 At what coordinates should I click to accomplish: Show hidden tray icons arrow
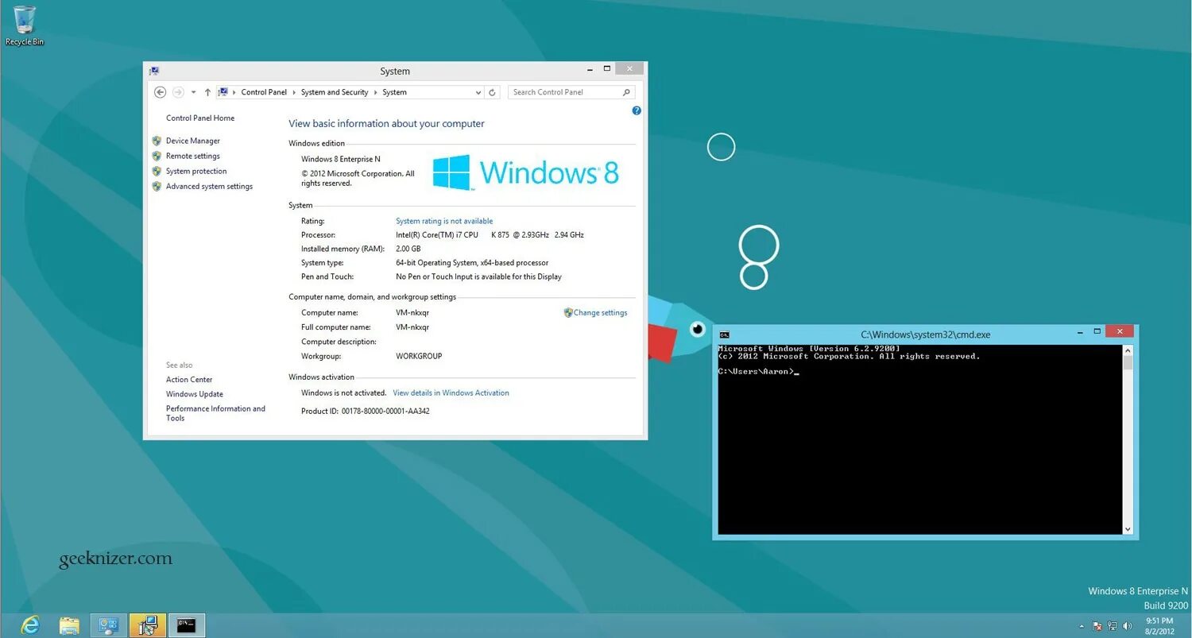coord(1082,626)
